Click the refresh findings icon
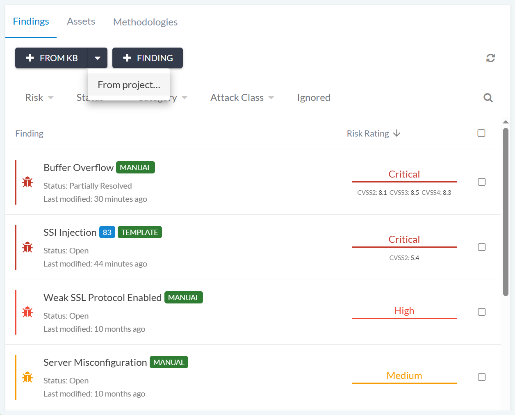The height and width of the screenshot is (415, 515). [x=490, y=58]
